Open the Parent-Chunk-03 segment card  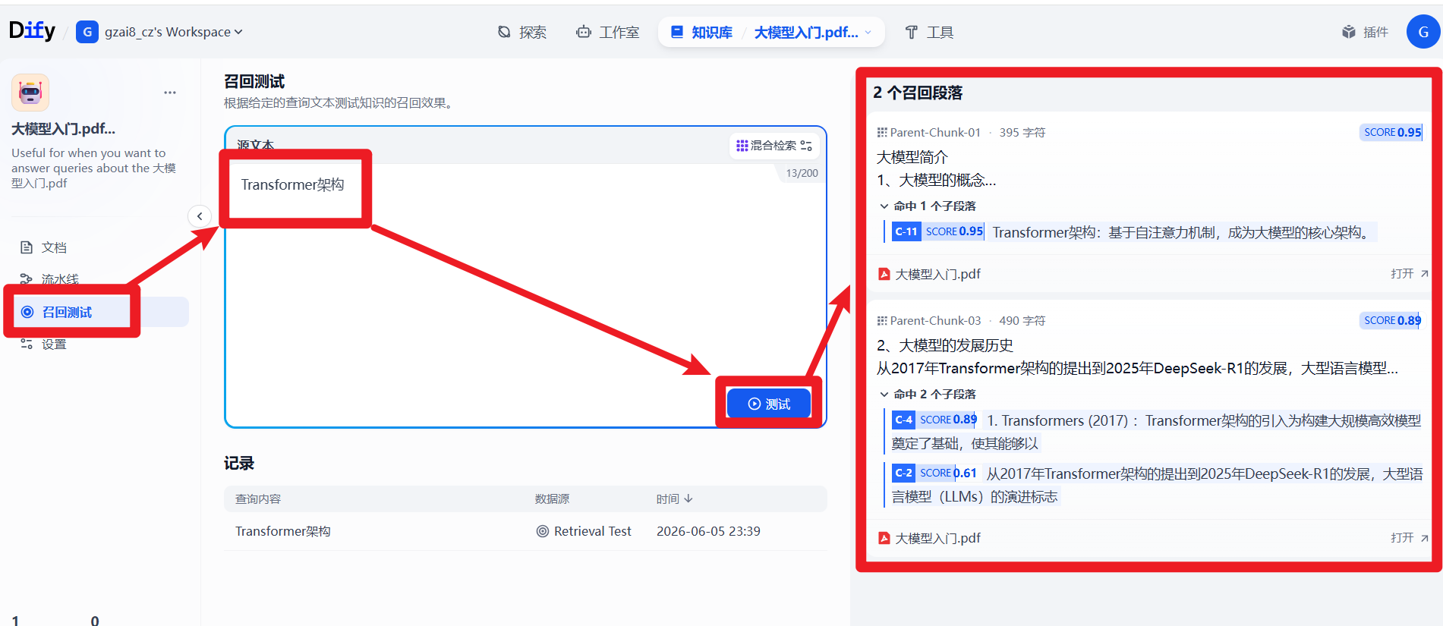click(1149, 429)
